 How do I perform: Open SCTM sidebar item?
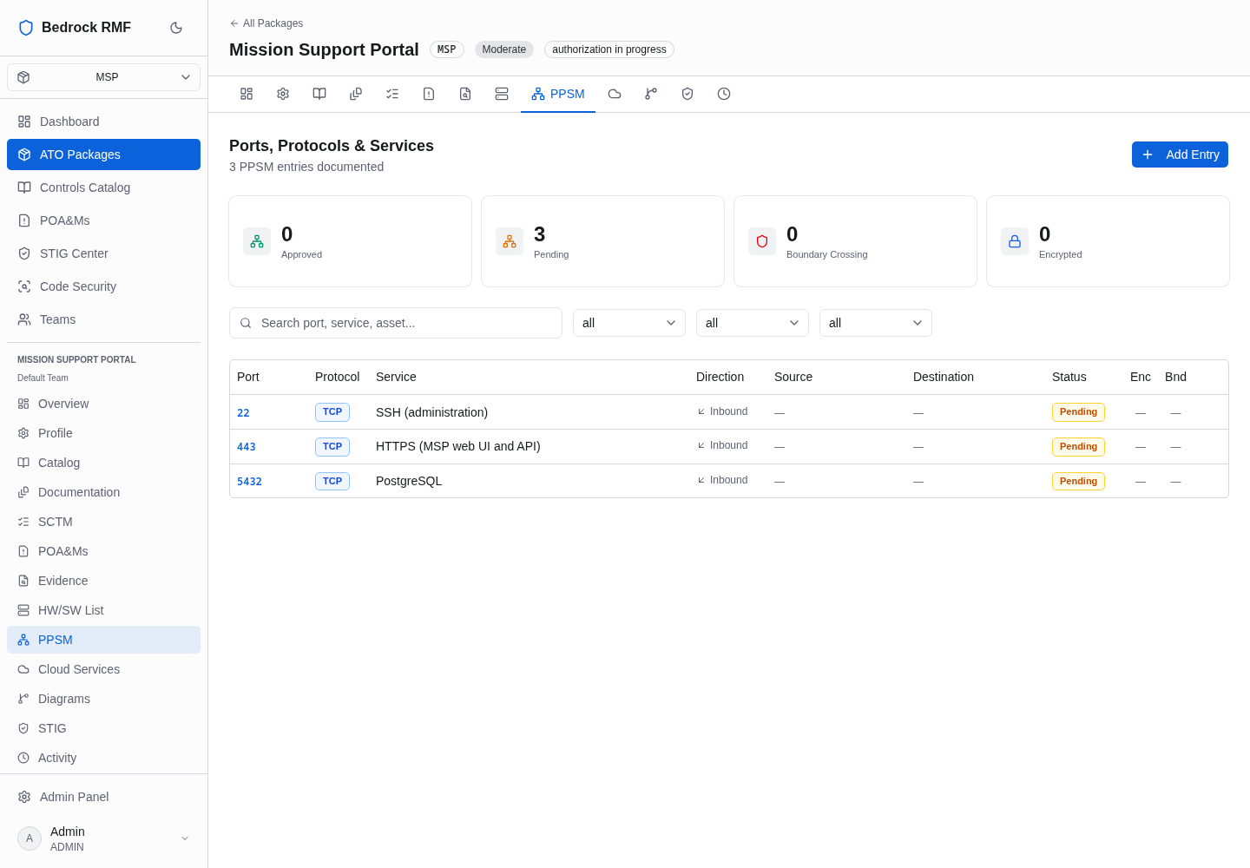(104, 522)
